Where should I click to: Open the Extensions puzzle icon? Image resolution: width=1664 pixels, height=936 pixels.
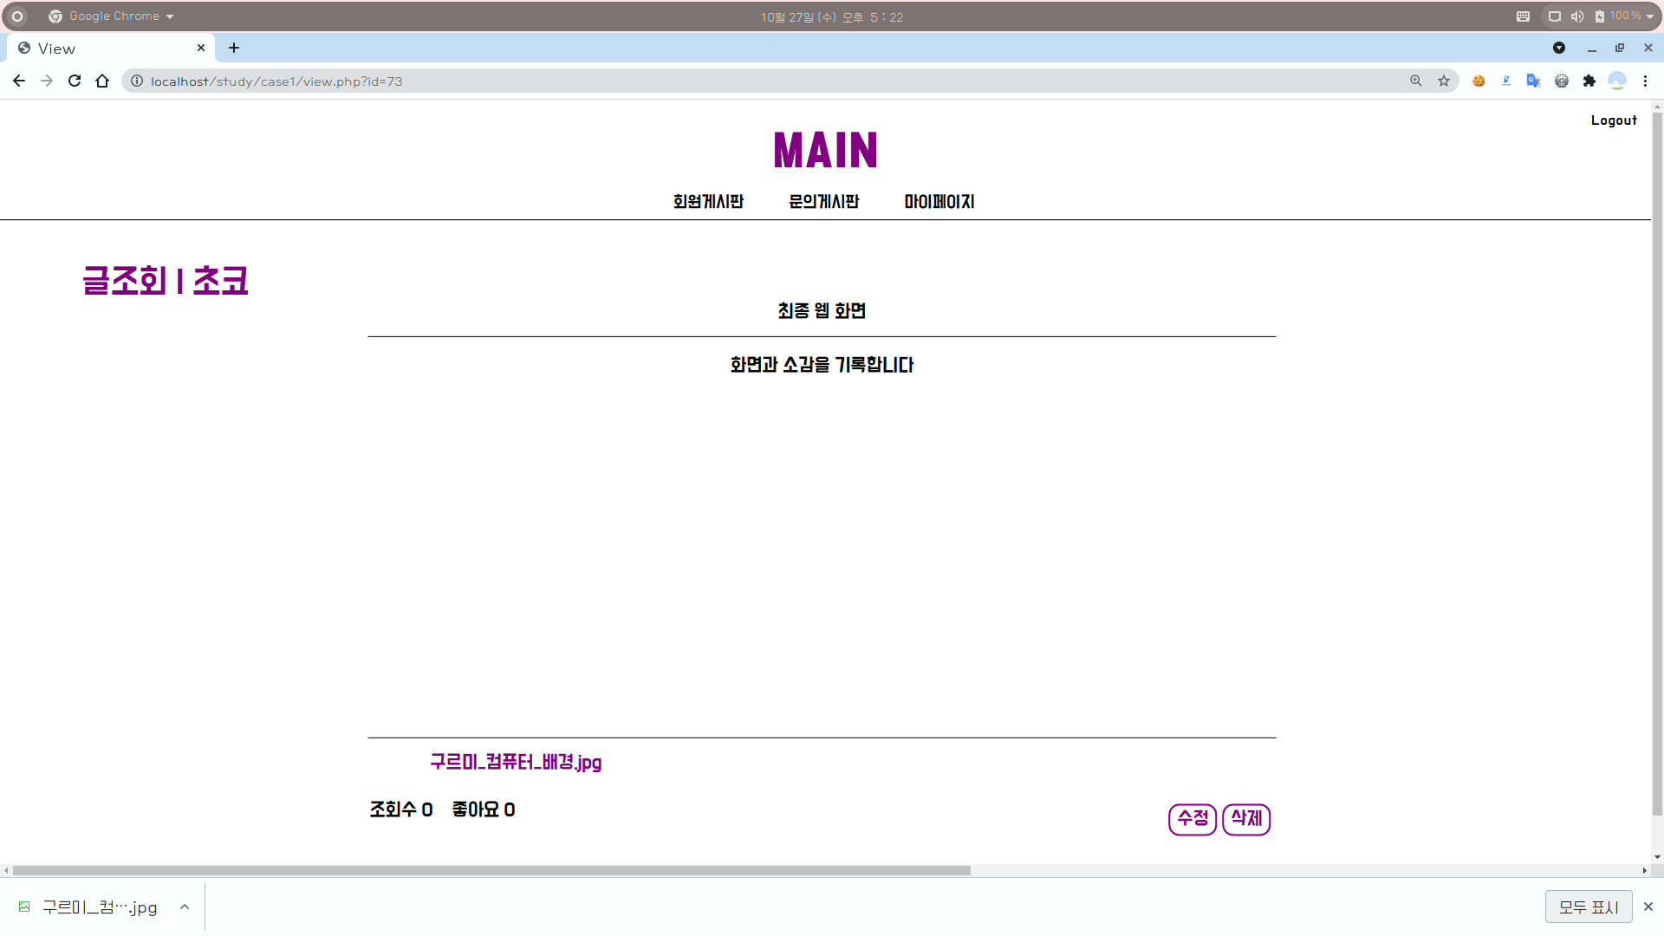coord(1589,81)
